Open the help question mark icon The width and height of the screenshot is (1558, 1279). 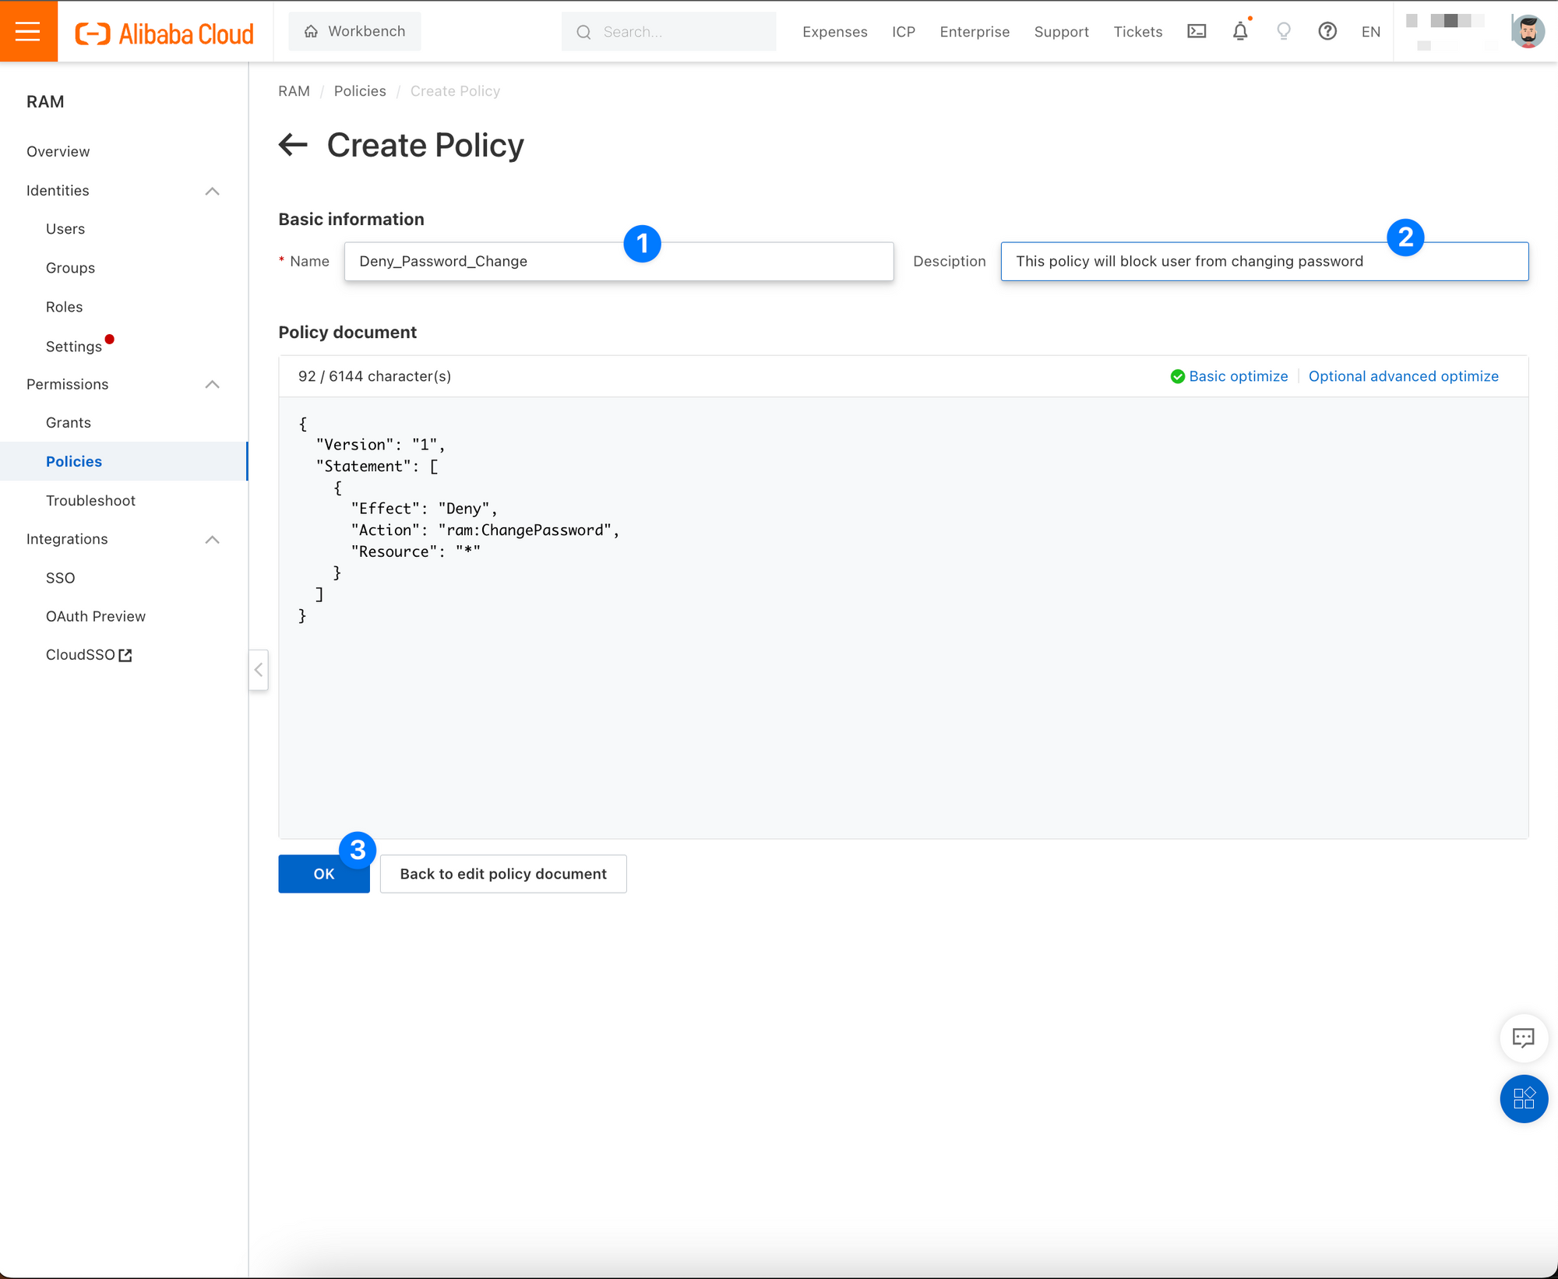coord(1327,31)
